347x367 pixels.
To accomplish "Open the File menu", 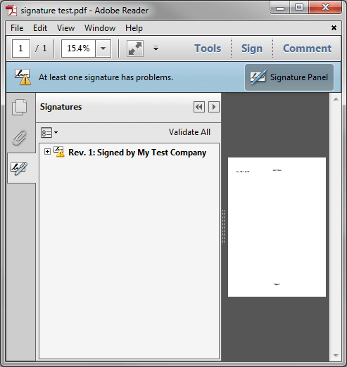I will [x=17, y=28].
